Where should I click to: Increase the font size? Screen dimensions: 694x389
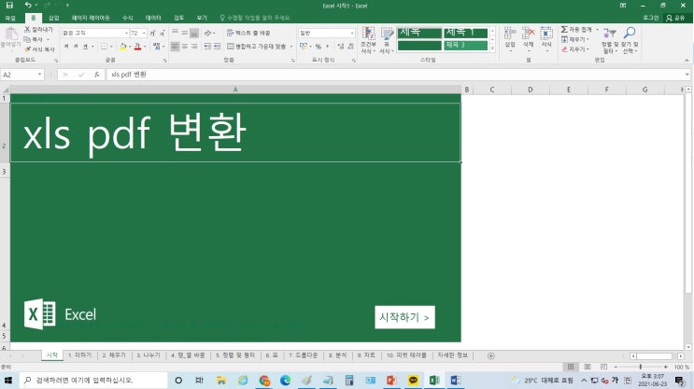click(152, 34)
